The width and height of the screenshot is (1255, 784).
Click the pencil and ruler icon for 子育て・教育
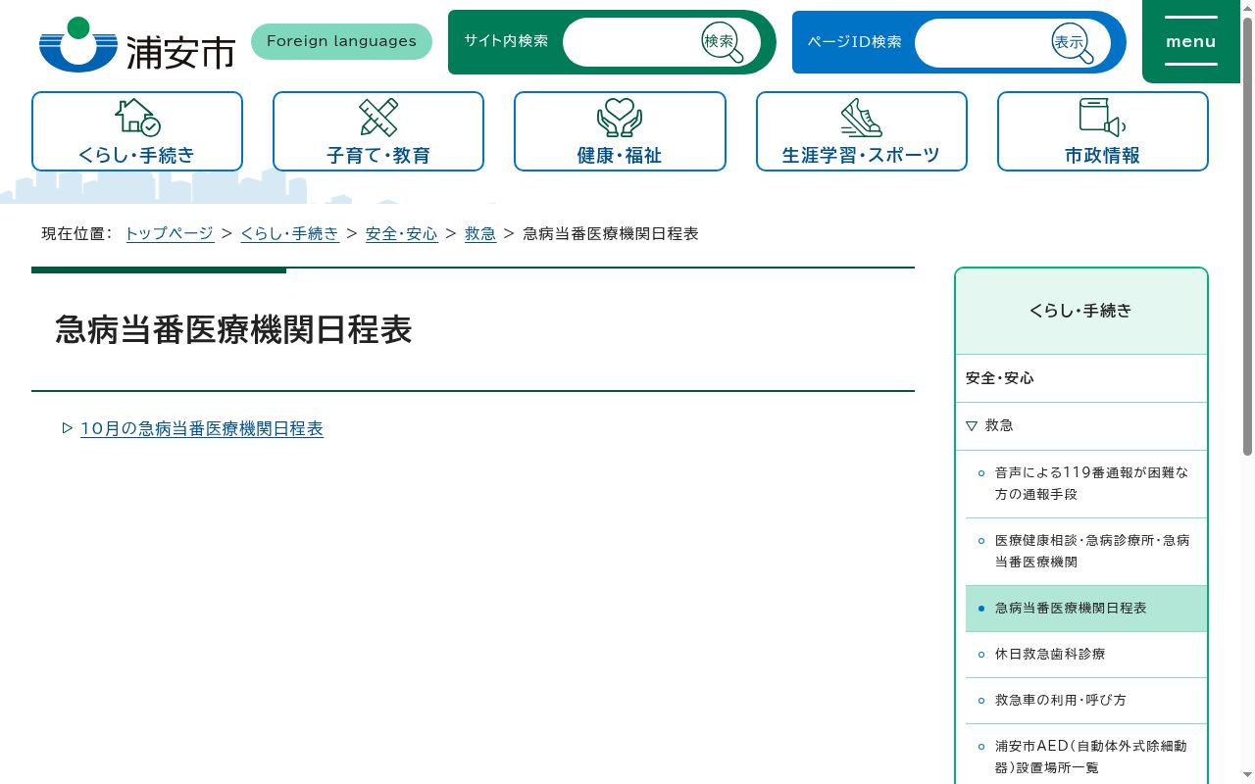(378, 117)
